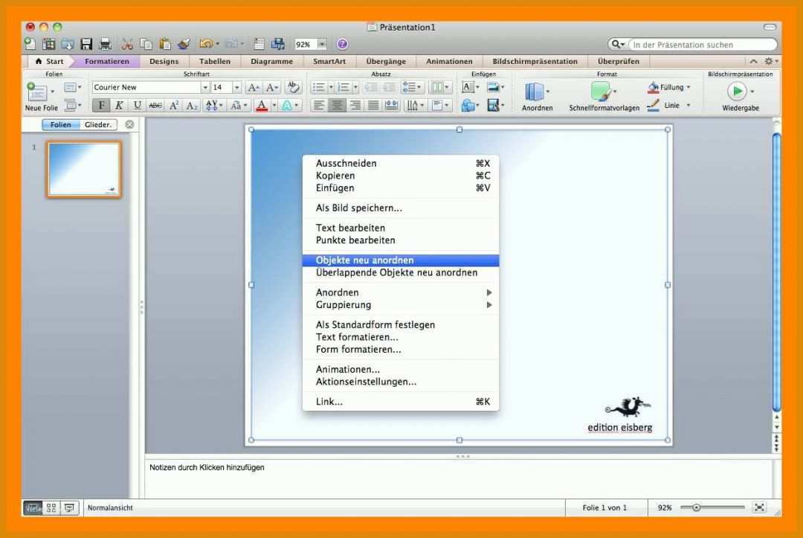Click the Schnellformatvorlagen icon
This screenshot has width=803, height=538.
coord(601,92)
